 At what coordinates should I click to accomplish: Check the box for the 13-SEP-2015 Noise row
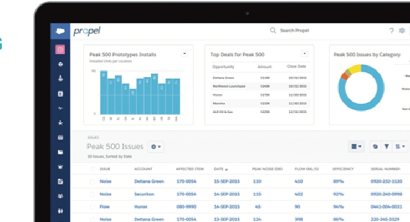point(93,219)
